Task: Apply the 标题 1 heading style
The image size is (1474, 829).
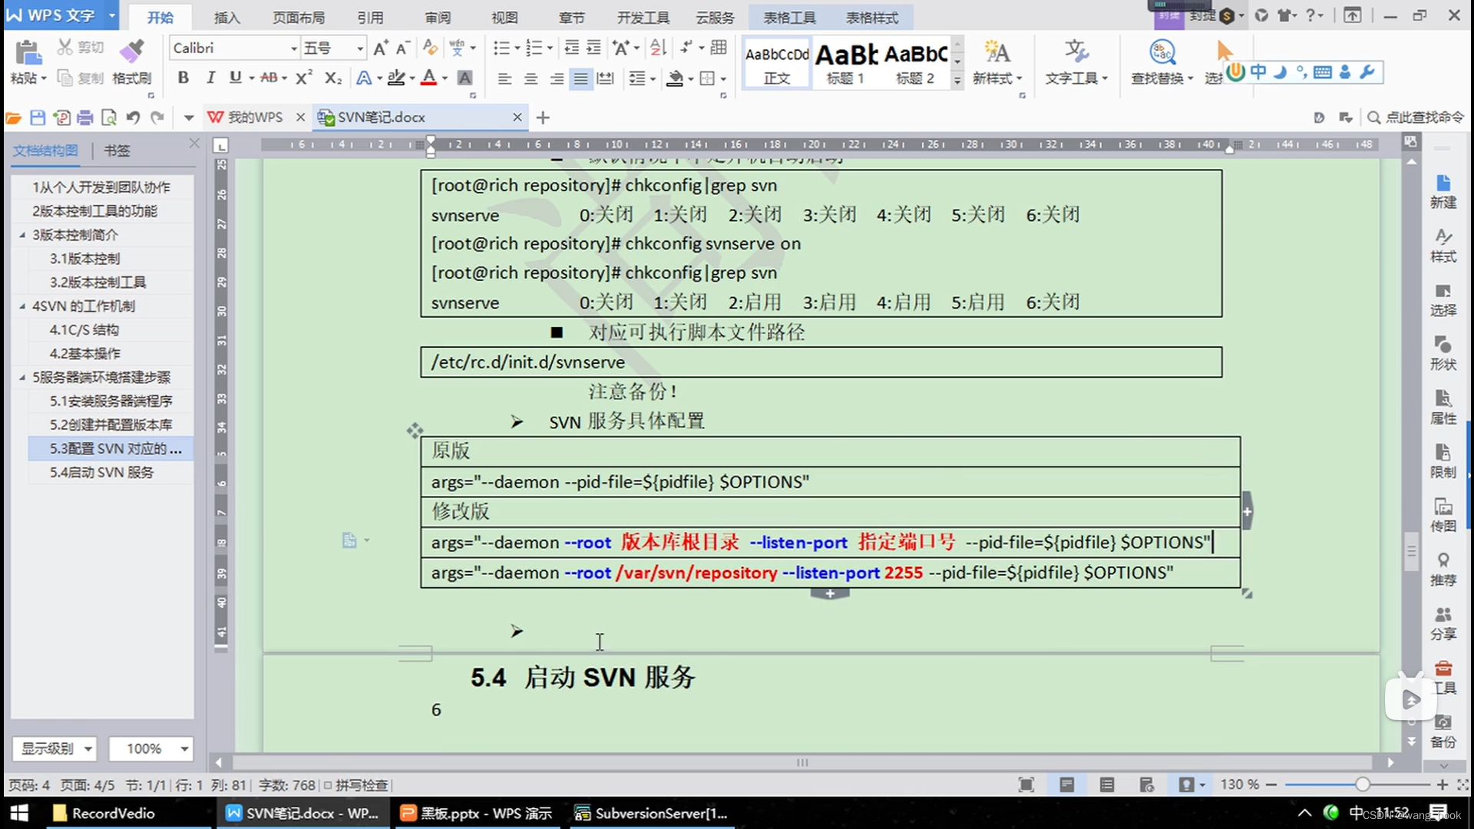Action: [845, 63]
